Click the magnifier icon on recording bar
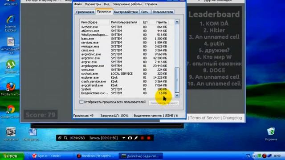This screenshot has width=285, height=160. click(65, 138)
